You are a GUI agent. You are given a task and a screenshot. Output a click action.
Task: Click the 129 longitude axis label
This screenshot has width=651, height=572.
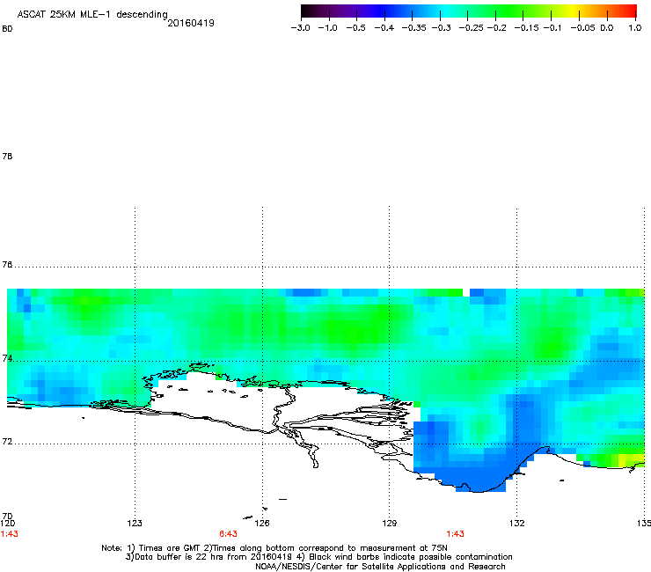(389, 524)
